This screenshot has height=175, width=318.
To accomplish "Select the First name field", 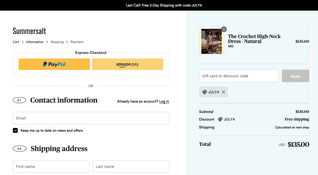I will [x=51, y=166].
